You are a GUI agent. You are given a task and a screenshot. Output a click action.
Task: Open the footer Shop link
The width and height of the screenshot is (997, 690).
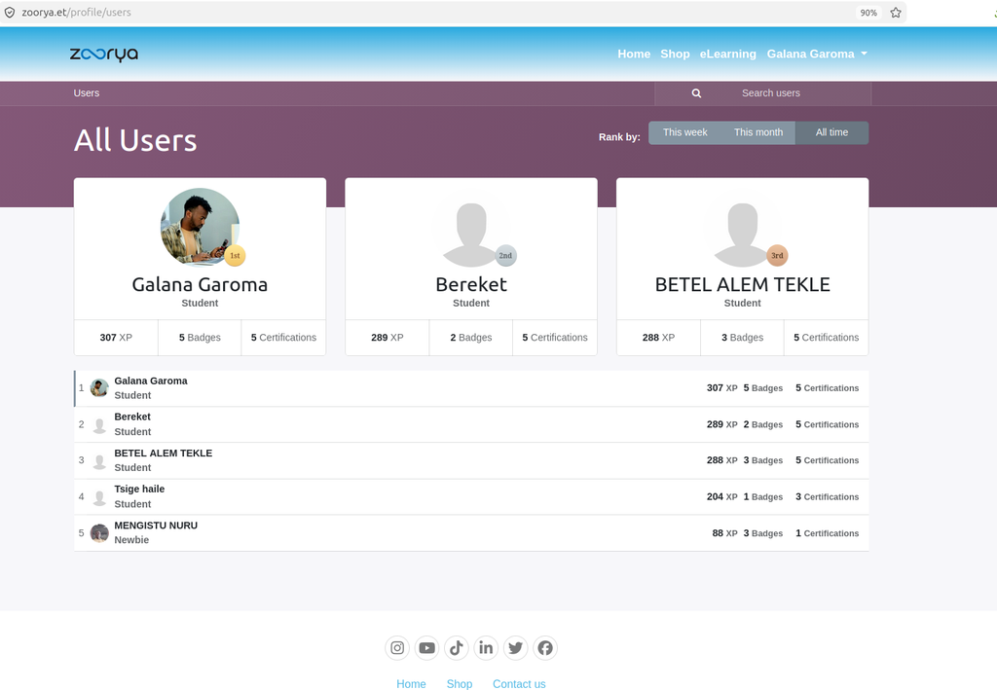(460, 683)
